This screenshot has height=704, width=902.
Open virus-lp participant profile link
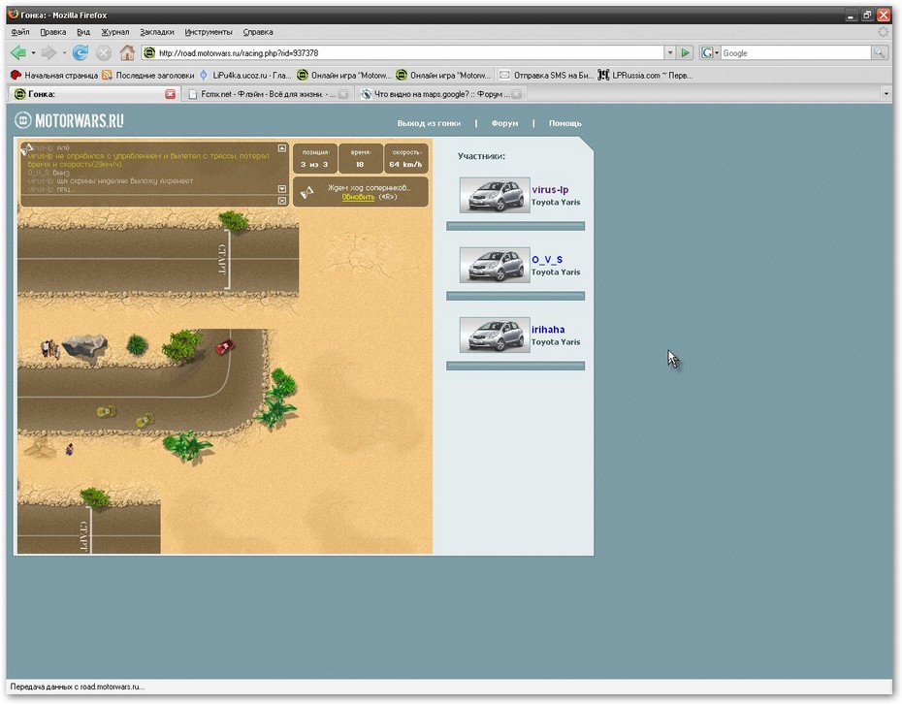550,189
